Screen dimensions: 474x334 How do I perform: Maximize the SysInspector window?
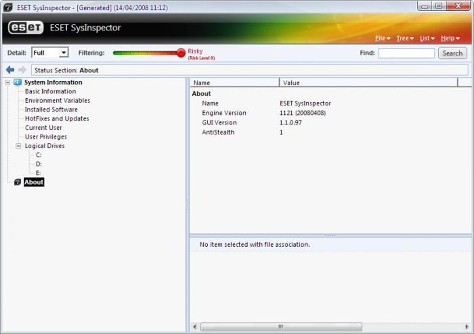(439, 6)
